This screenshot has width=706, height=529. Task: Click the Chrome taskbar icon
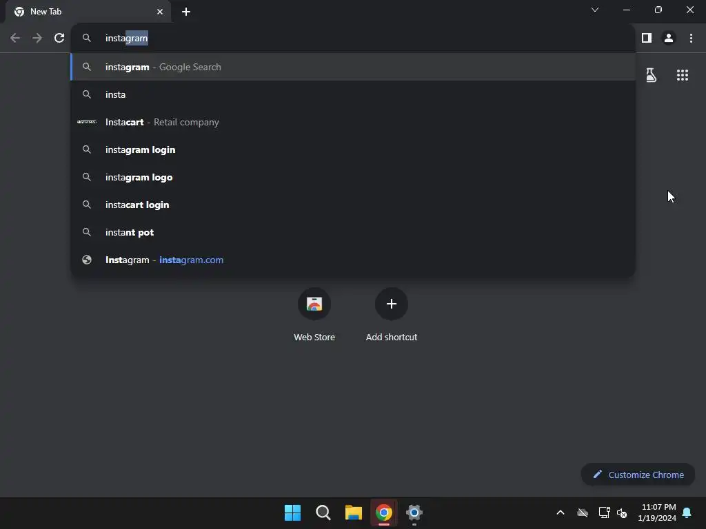click(x=383, y=512)
